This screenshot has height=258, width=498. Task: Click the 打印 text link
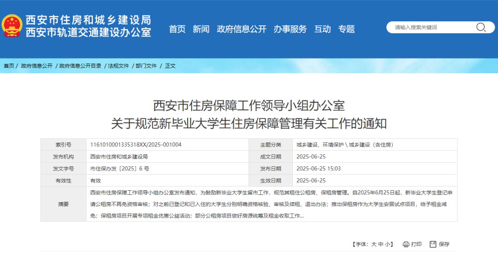(x=416, y=244)
